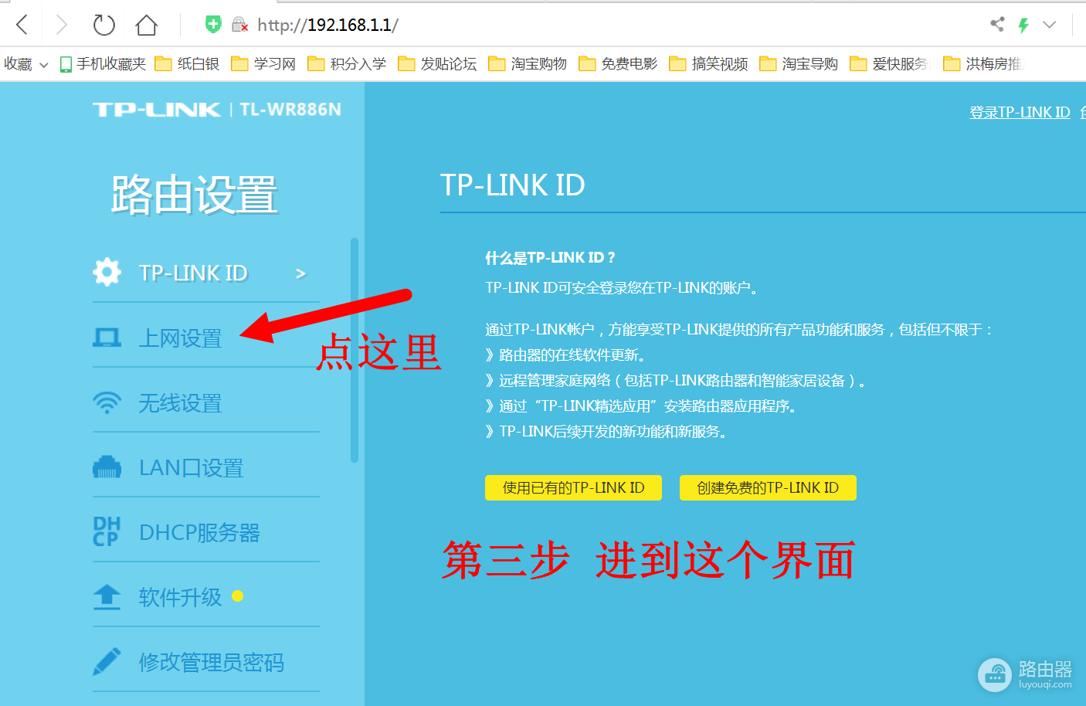Reload the page with the refresh icon

tap(104, 25)
